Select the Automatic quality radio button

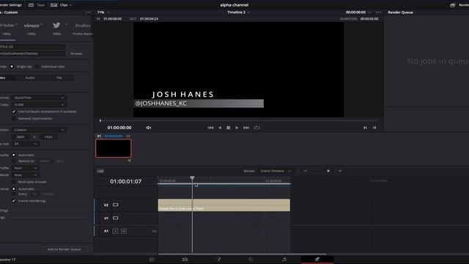(14, 155)
